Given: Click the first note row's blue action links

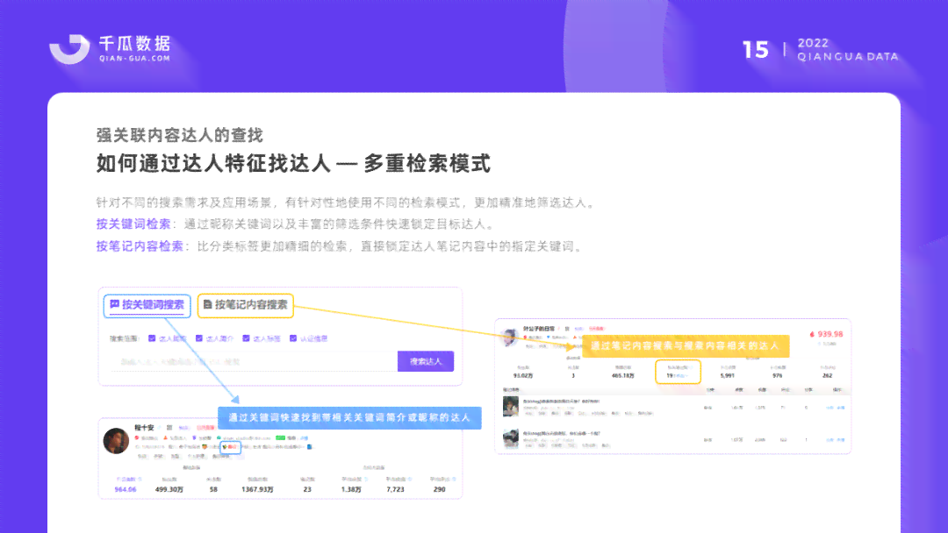Looking at the screenshot, I should pyautogui.click(x=836, y=408).
